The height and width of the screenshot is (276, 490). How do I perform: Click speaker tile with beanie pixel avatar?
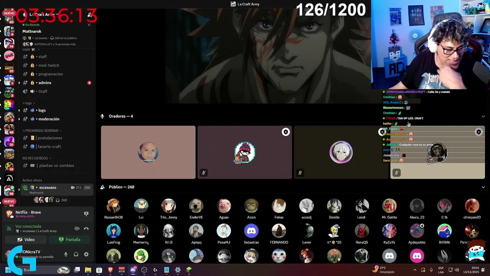[245, 152]
